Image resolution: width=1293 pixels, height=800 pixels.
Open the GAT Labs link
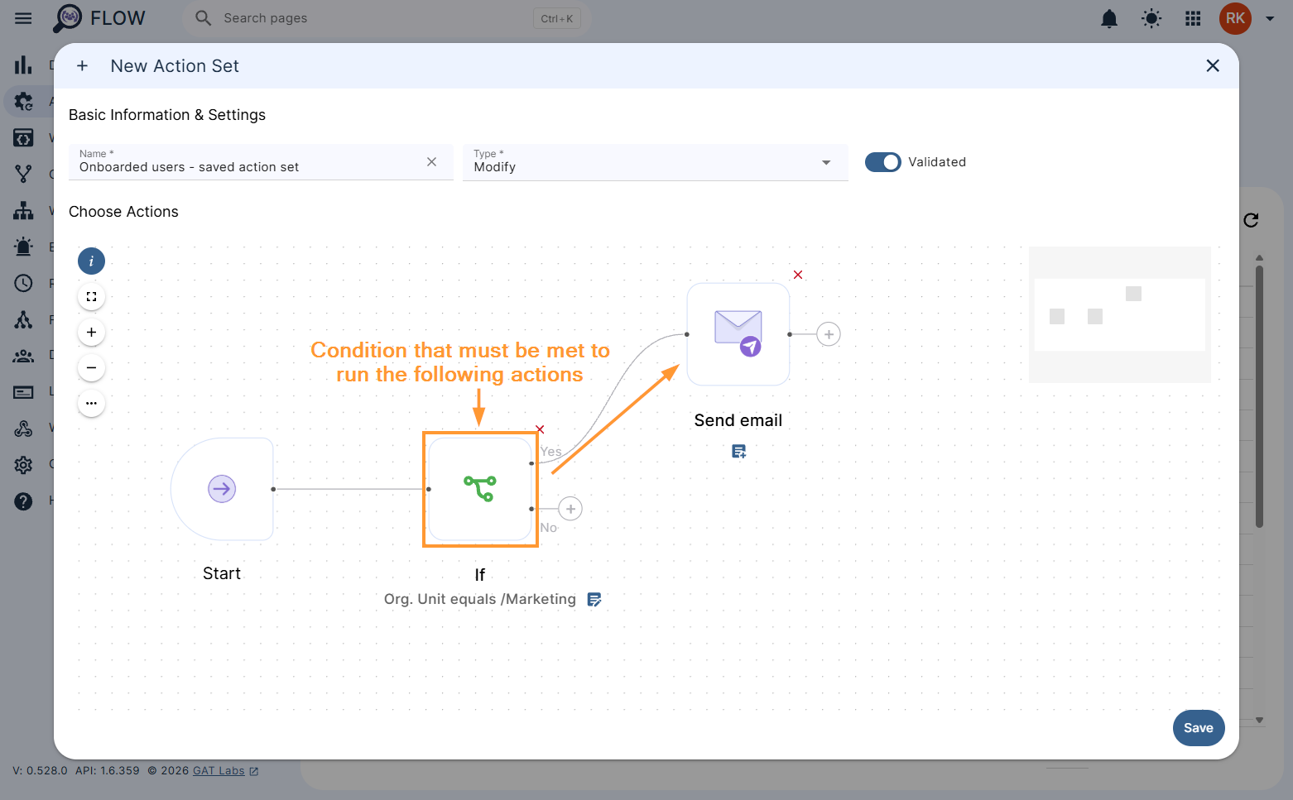pos(225,771)
